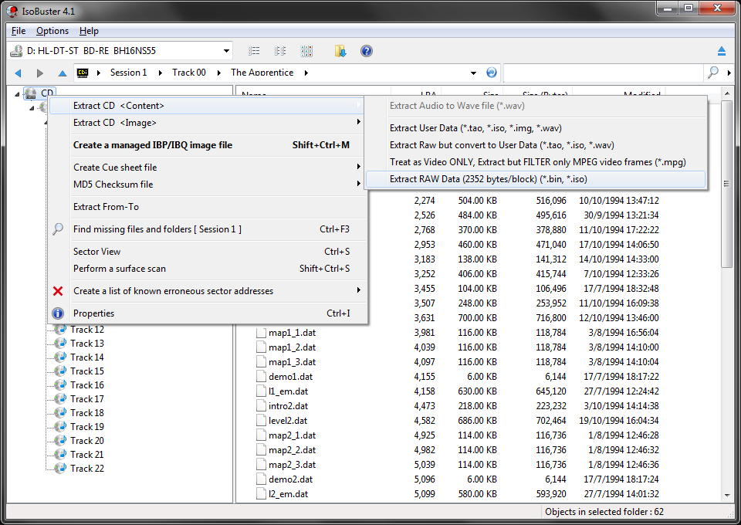Go up one level with up arrow
Viewport: 741px width, 525px height.
pyautogui.click(x=63, y=73)
